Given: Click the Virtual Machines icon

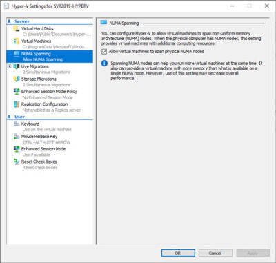Looking at the screenshot, I should pyautogui.click(x=17, y=41).
